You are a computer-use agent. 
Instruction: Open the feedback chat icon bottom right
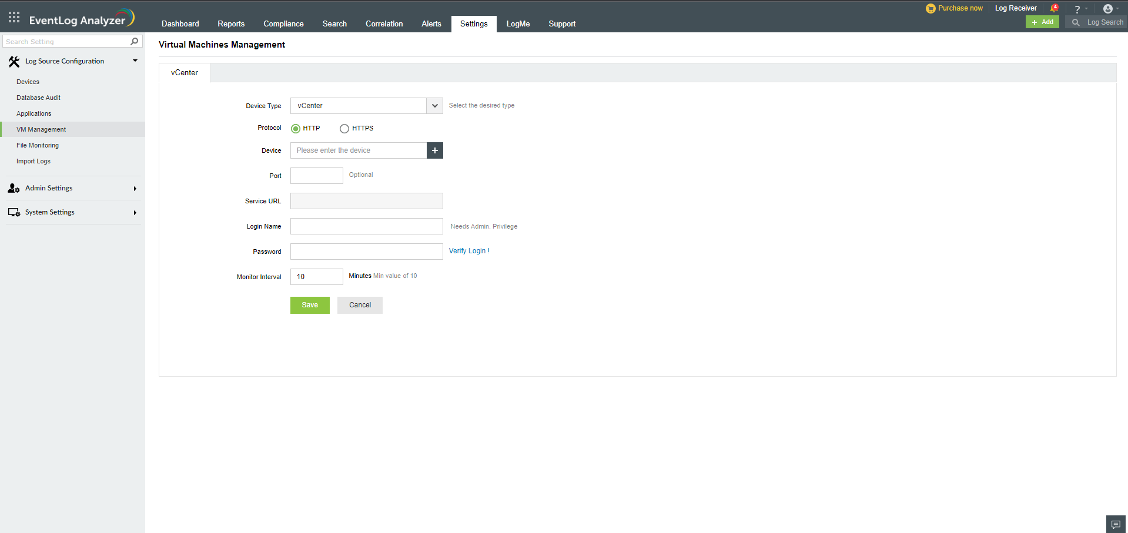click(x=1115, y=524)
